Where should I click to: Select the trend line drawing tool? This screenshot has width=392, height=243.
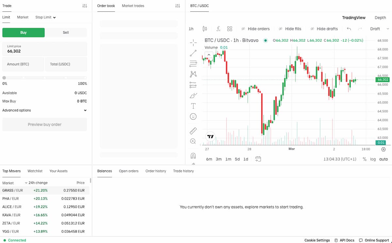point(193,53)
